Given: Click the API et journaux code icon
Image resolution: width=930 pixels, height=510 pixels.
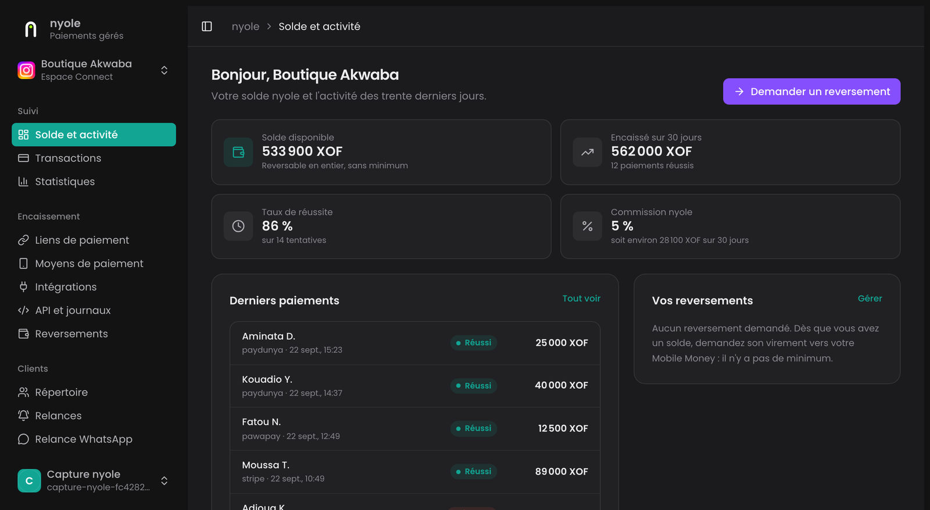Looking at the screenshot, I should click(x=23, y=310).
